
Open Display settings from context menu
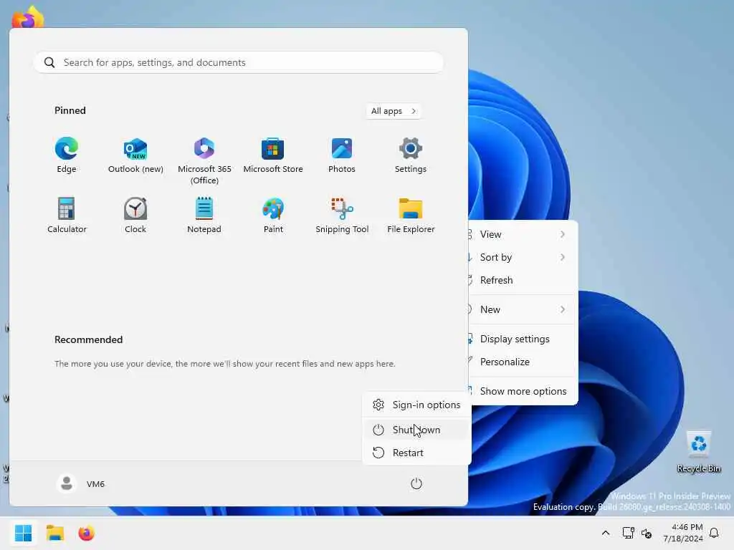[x=523, y=339]
